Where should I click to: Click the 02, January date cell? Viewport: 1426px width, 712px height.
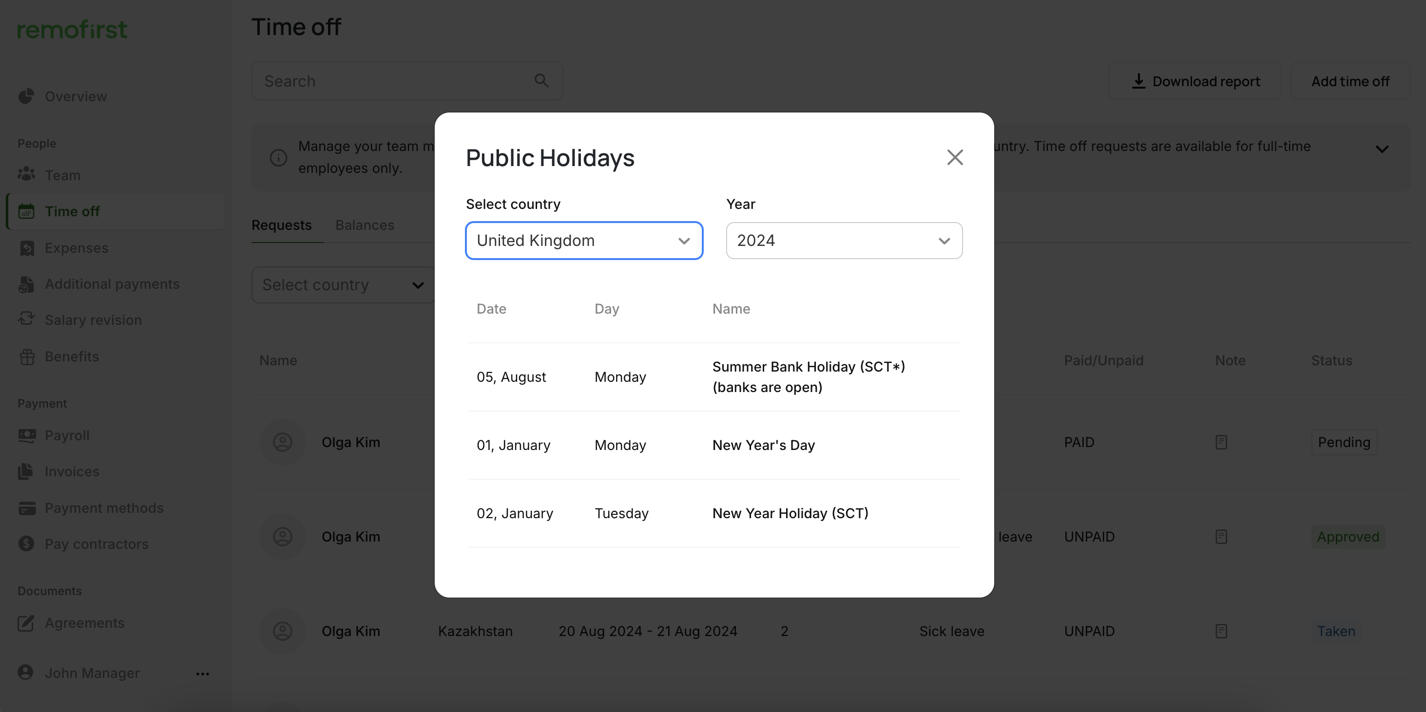point(515,513)
